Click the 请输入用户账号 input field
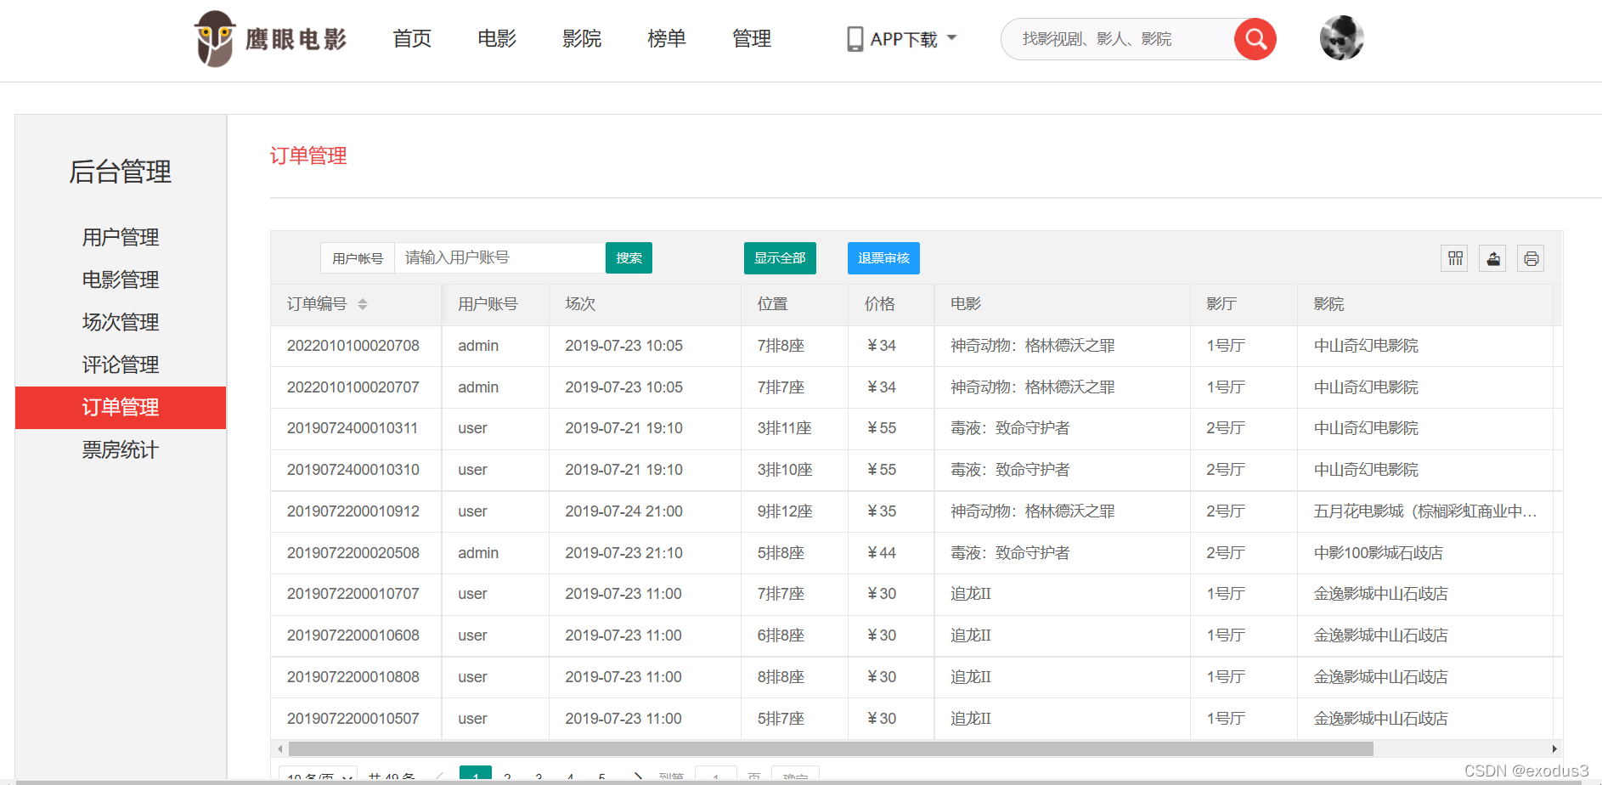This screenshot has height=785, width=1602. (499, 257)
